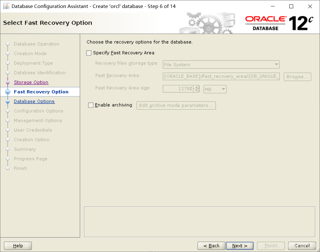Click the empty message area at the bottom

[200, 222]
